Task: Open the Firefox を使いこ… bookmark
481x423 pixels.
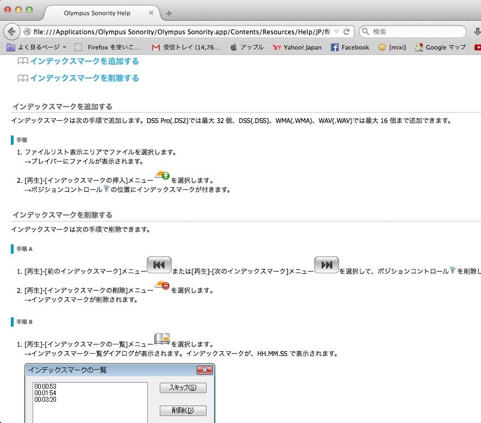Action: pyautogui.click(x=108, y=47)
